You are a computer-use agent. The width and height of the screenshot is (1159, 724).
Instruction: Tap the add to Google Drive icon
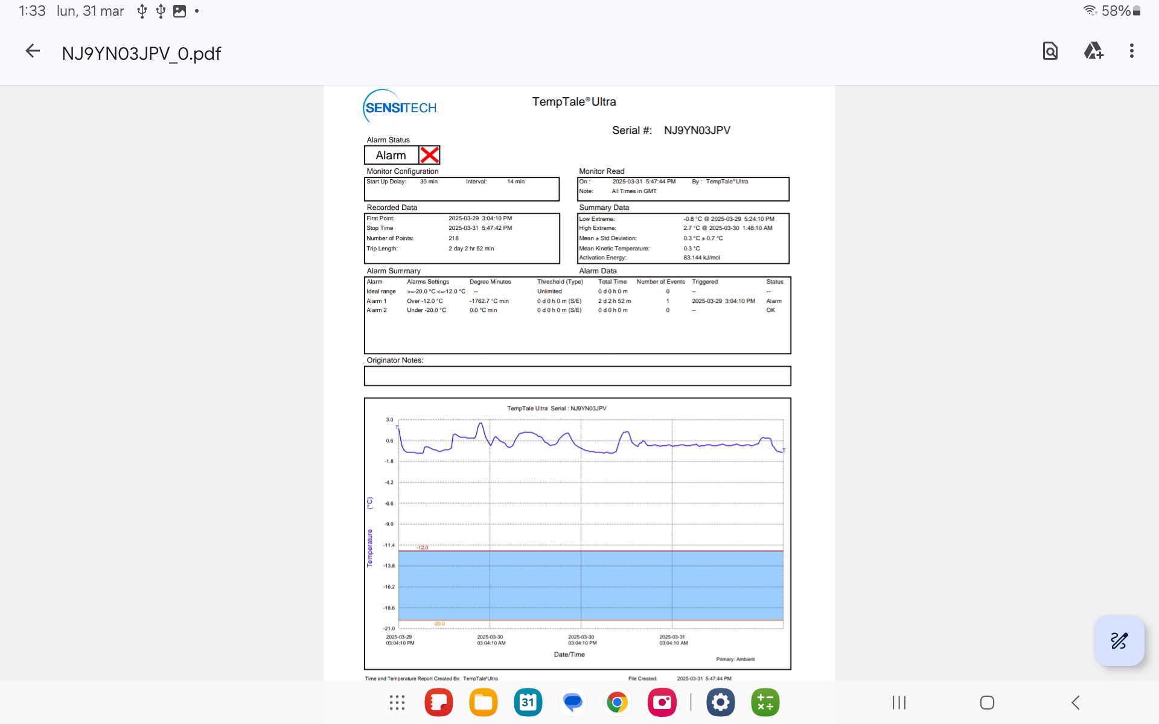tap(1094, 51)
